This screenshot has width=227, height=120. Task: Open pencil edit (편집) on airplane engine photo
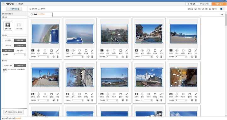(58, 51)
